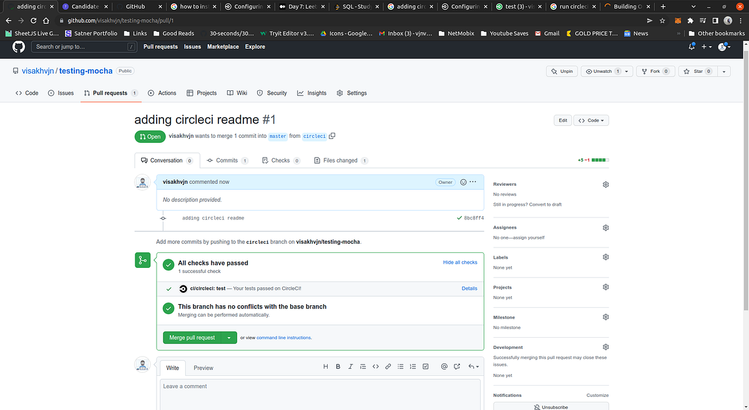Open the repository Issues tab
Screen dimensions: 749x410
coord(61,93)
